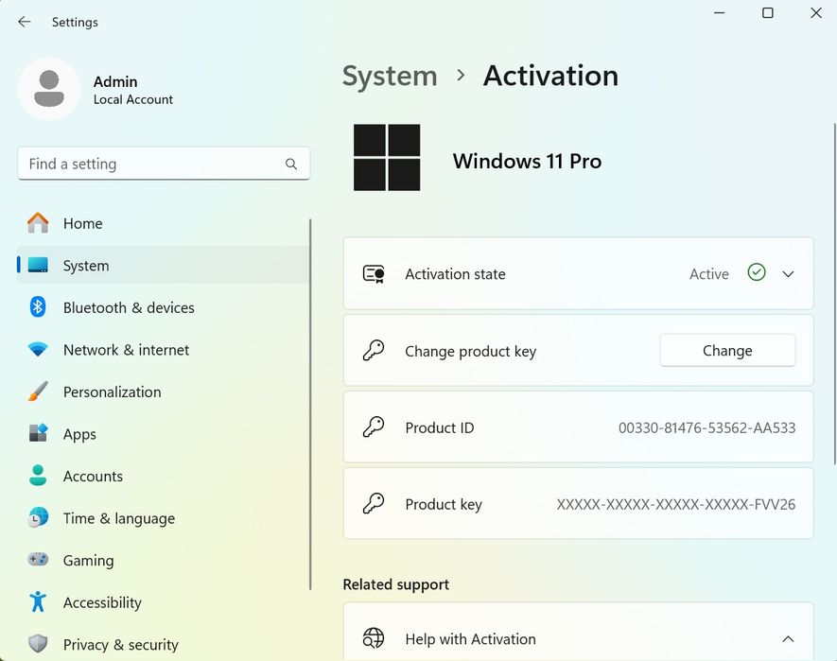
Task: Click the Windows 11 Pro edition text
Action: pyautogui.click(x=527, y=161)
